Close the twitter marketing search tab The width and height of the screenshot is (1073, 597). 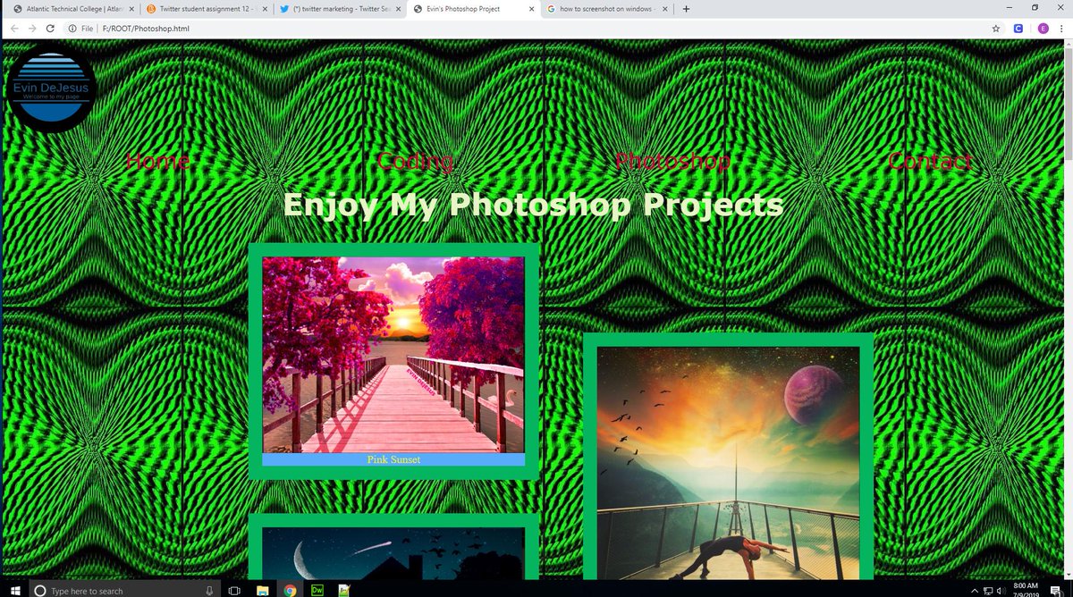coord(399,9)
